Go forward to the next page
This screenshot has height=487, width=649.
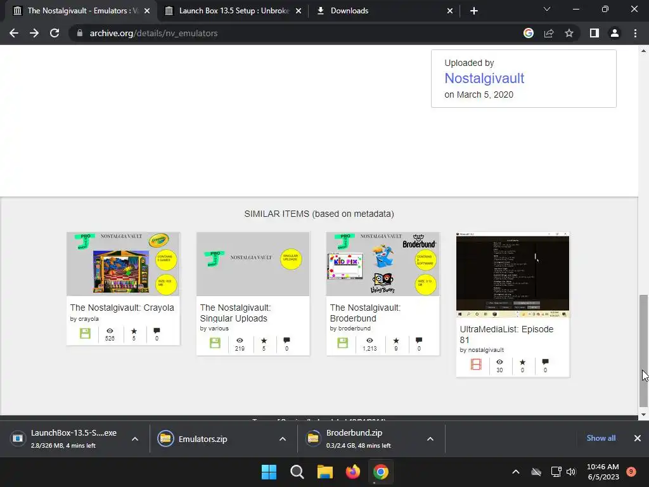(34, 33)
